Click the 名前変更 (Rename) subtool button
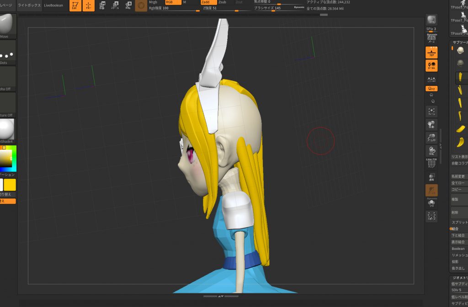Viewport: 468px width, 307px height. [459, 176]
